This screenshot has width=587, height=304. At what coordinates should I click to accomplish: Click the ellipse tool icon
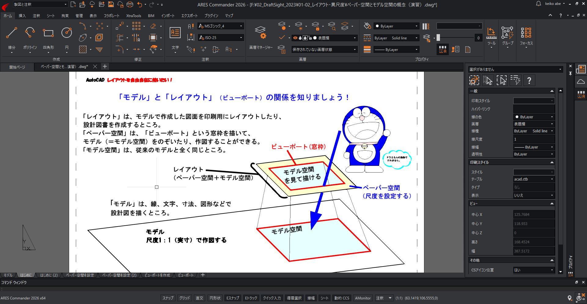pos(83,38)
